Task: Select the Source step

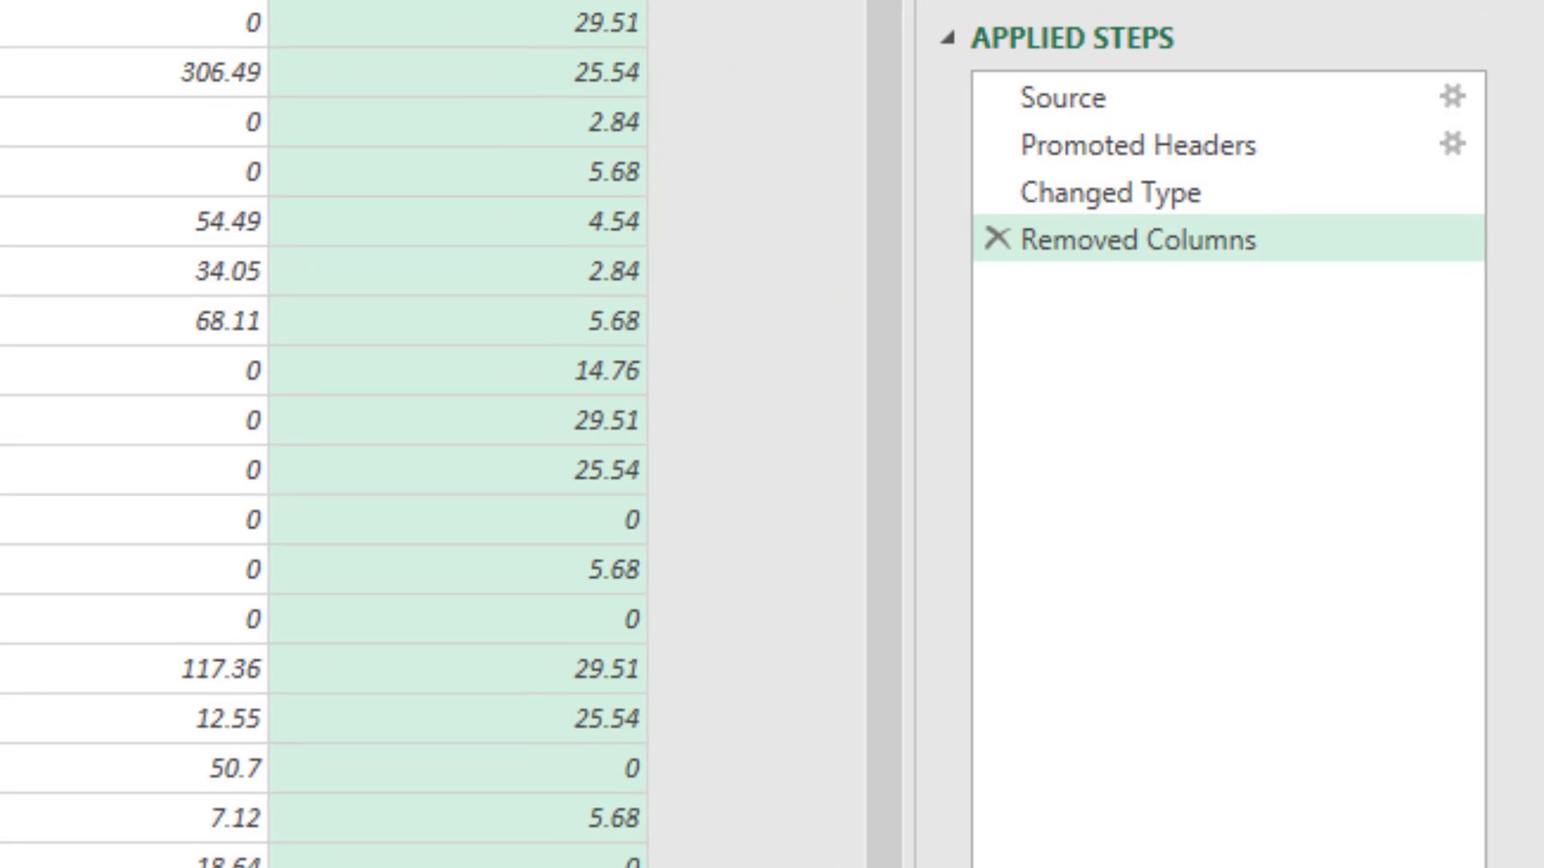Action: pyautogui.click(x=1063, y=97)
